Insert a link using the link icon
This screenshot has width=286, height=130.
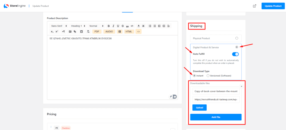(x=75, y=32)
